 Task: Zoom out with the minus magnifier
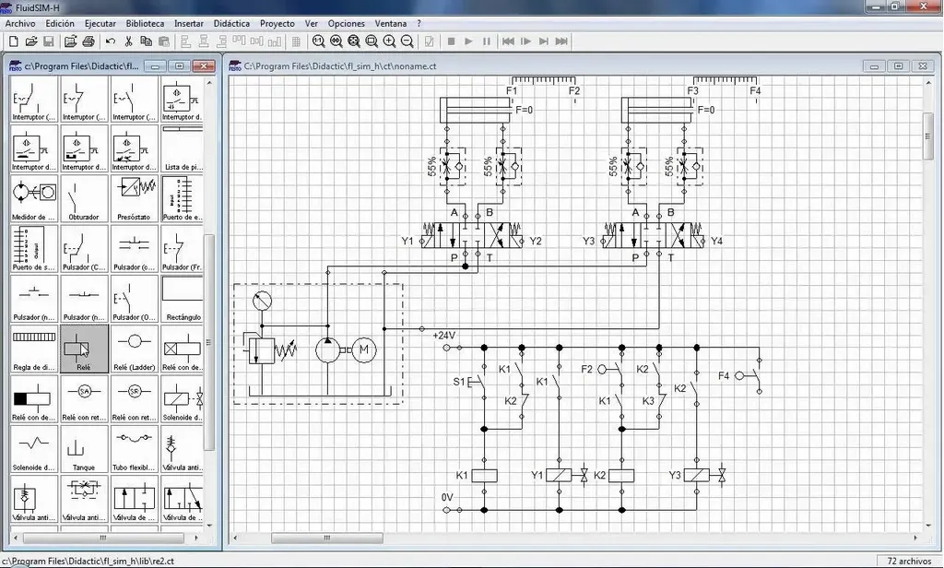(407, 41)
